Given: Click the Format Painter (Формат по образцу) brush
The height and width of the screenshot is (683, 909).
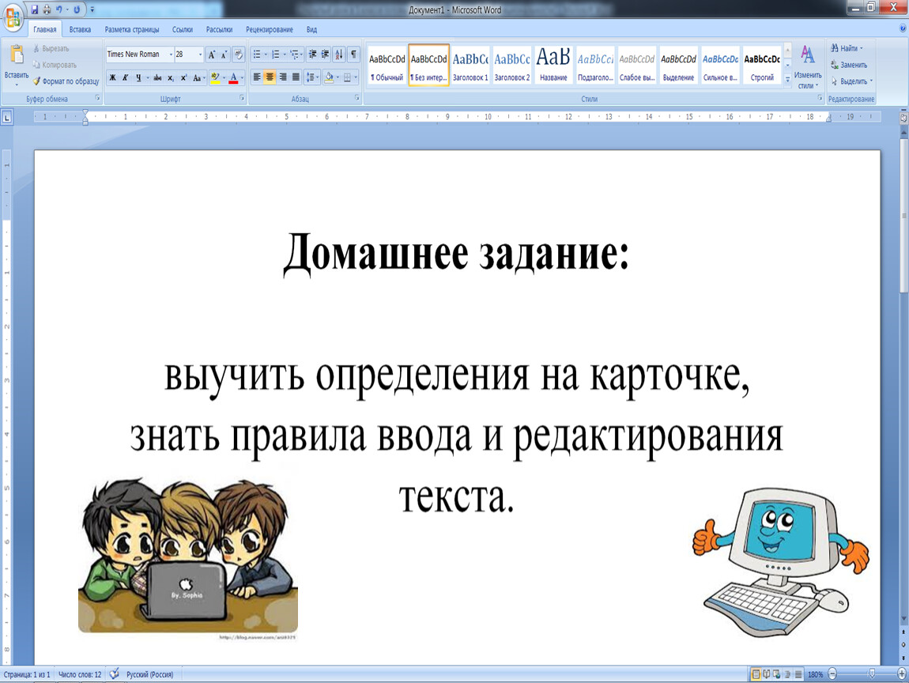Looking at the screenshot, I should (x=37, y=81).
